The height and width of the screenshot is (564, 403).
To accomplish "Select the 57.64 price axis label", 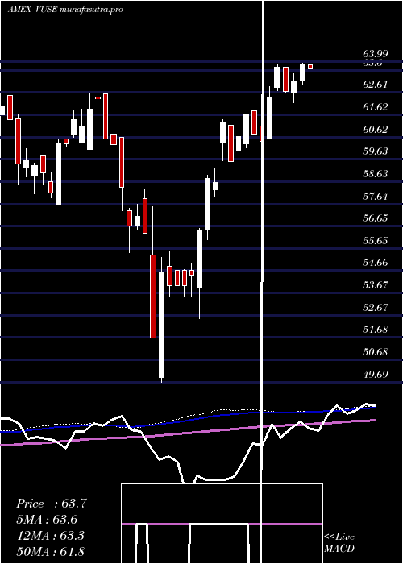I will tap(376, 196).
